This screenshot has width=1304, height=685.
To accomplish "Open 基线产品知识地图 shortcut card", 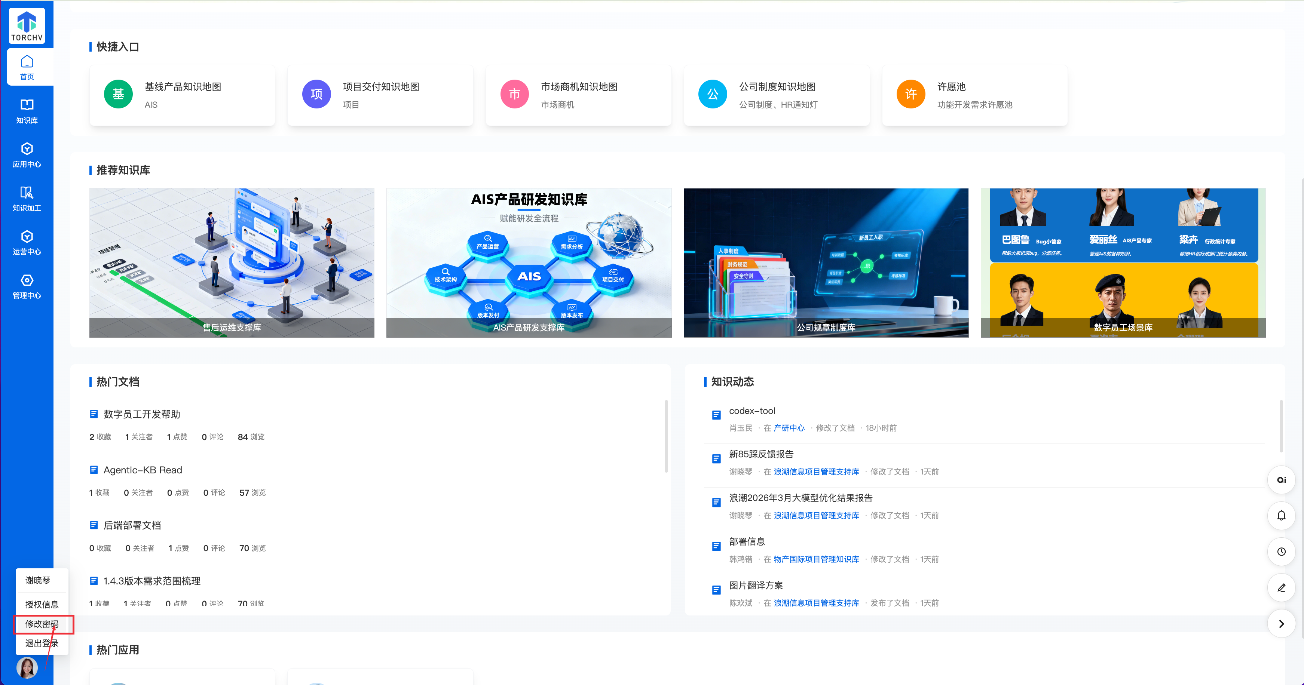I will pos(182,95).
